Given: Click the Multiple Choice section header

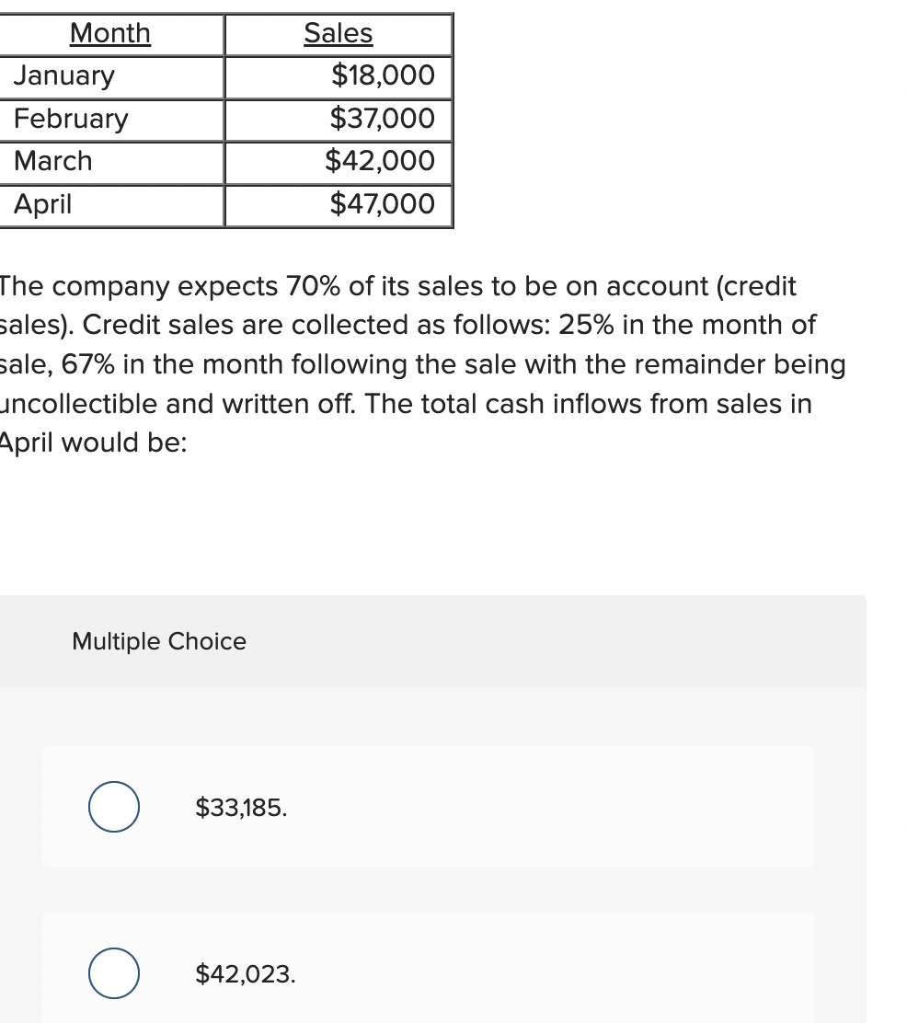Looking at the screenshot, I should [x=158, y=641].
